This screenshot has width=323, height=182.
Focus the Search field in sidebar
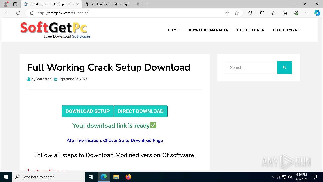251,67
